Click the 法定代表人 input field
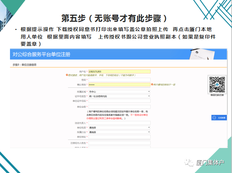The image size is (232, 173). coord(119,123)
